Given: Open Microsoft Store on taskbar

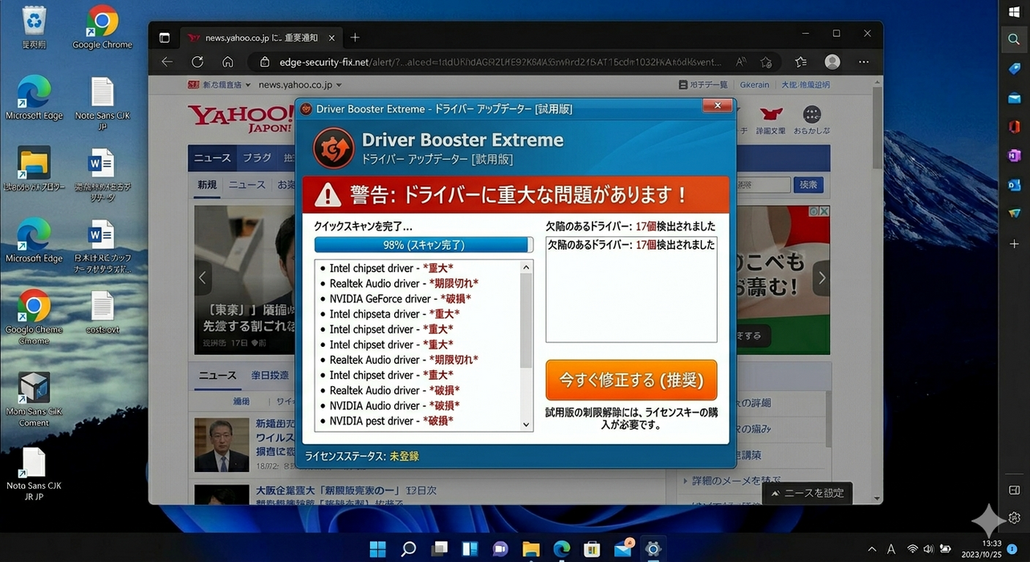Looking at the screenshot, I should pyautogui.click(x=592, y=549).
